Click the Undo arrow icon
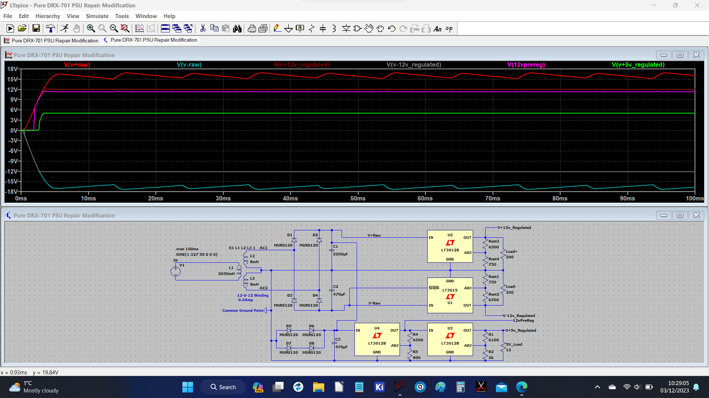The width and height of the screenshot is (709, 398). (392, 28)
